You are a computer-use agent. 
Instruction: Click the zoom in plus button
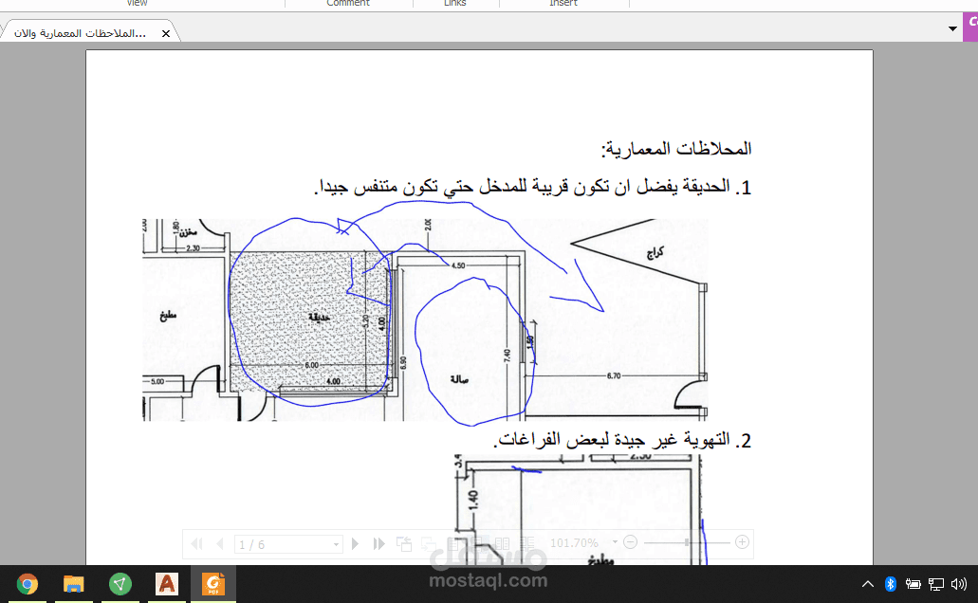(741, 543)
